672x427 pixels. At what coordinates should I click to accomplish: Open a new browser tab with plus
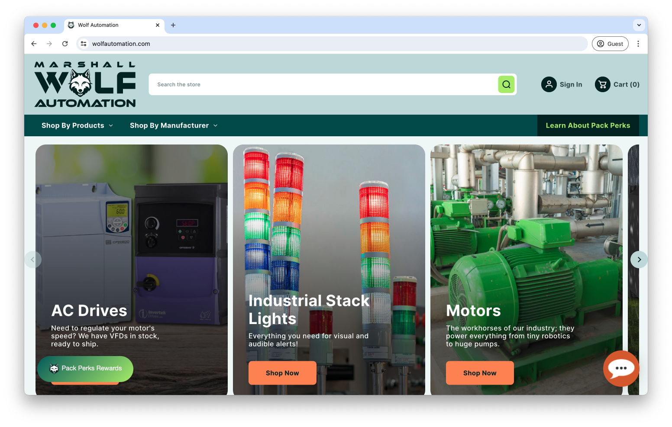coord(173,25)
